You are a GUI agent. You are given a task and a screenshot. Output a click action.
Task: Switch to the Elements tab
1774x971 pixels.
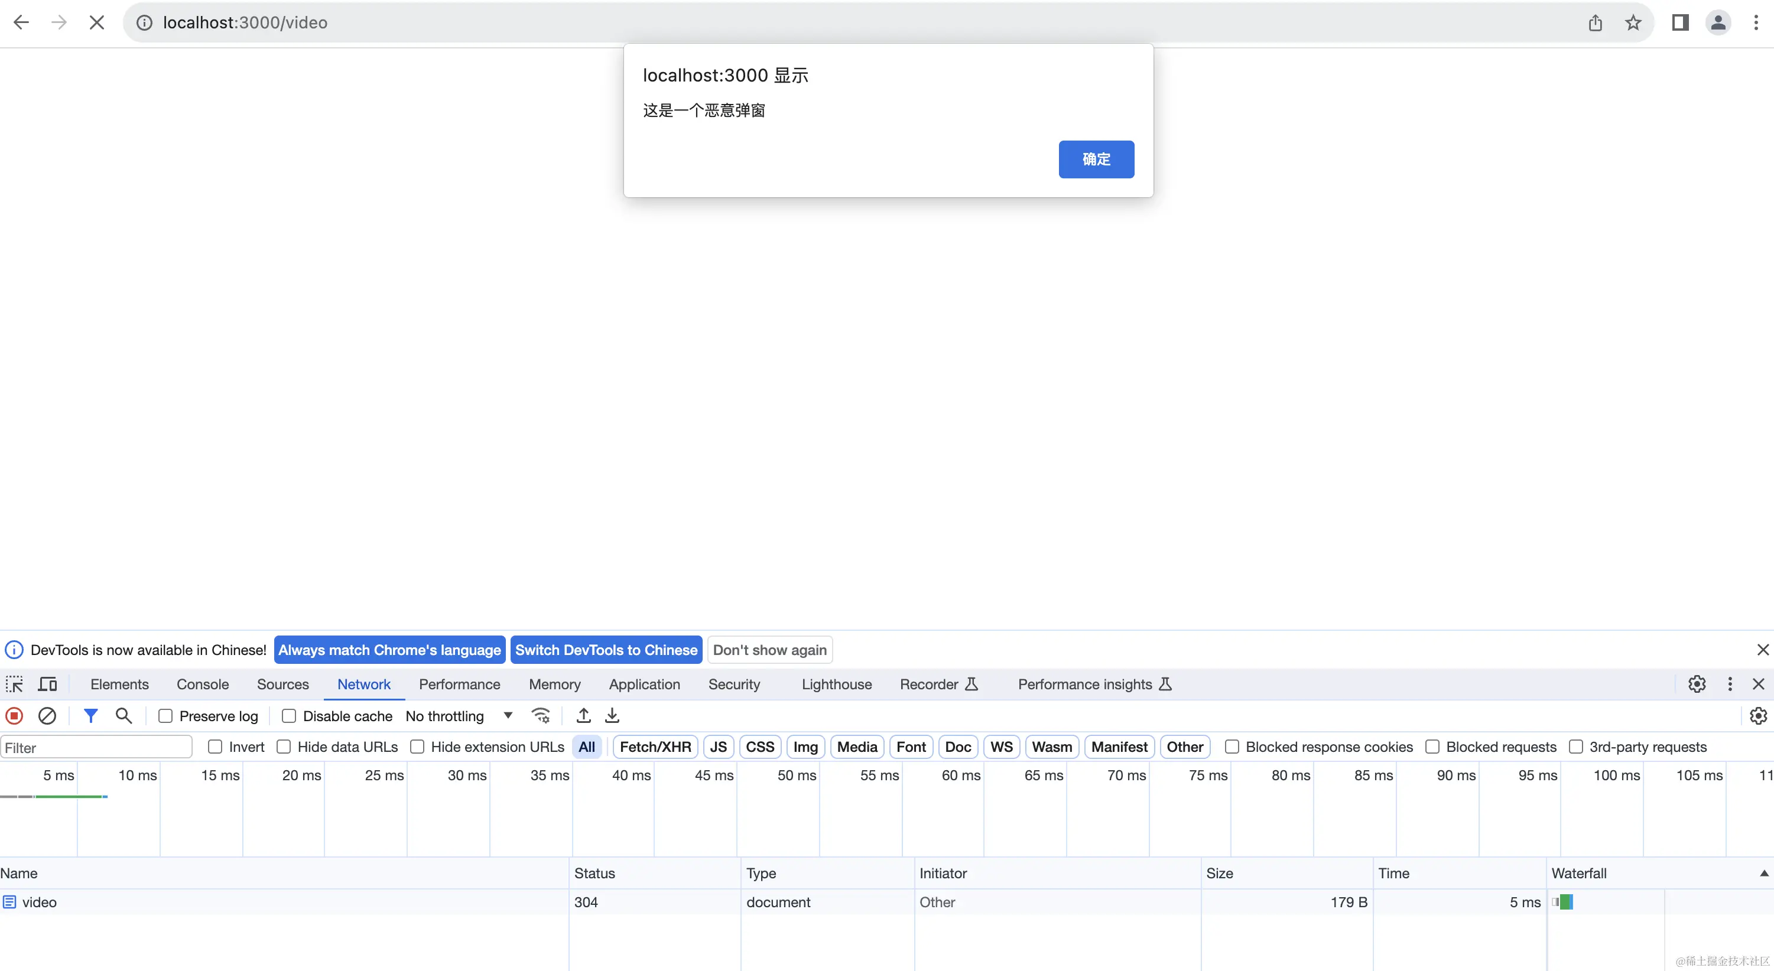[x=120, y=684]
